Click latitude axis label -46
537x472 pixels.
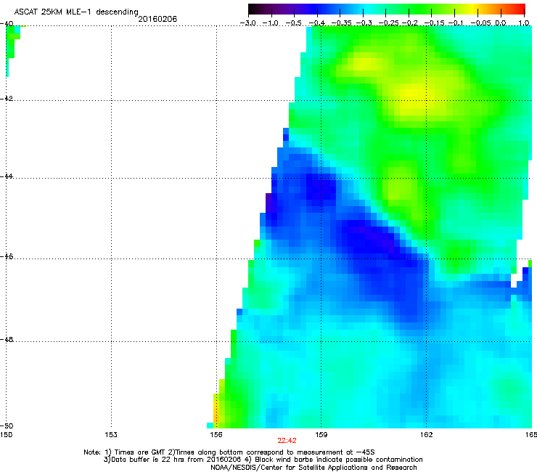coord(7,256)
